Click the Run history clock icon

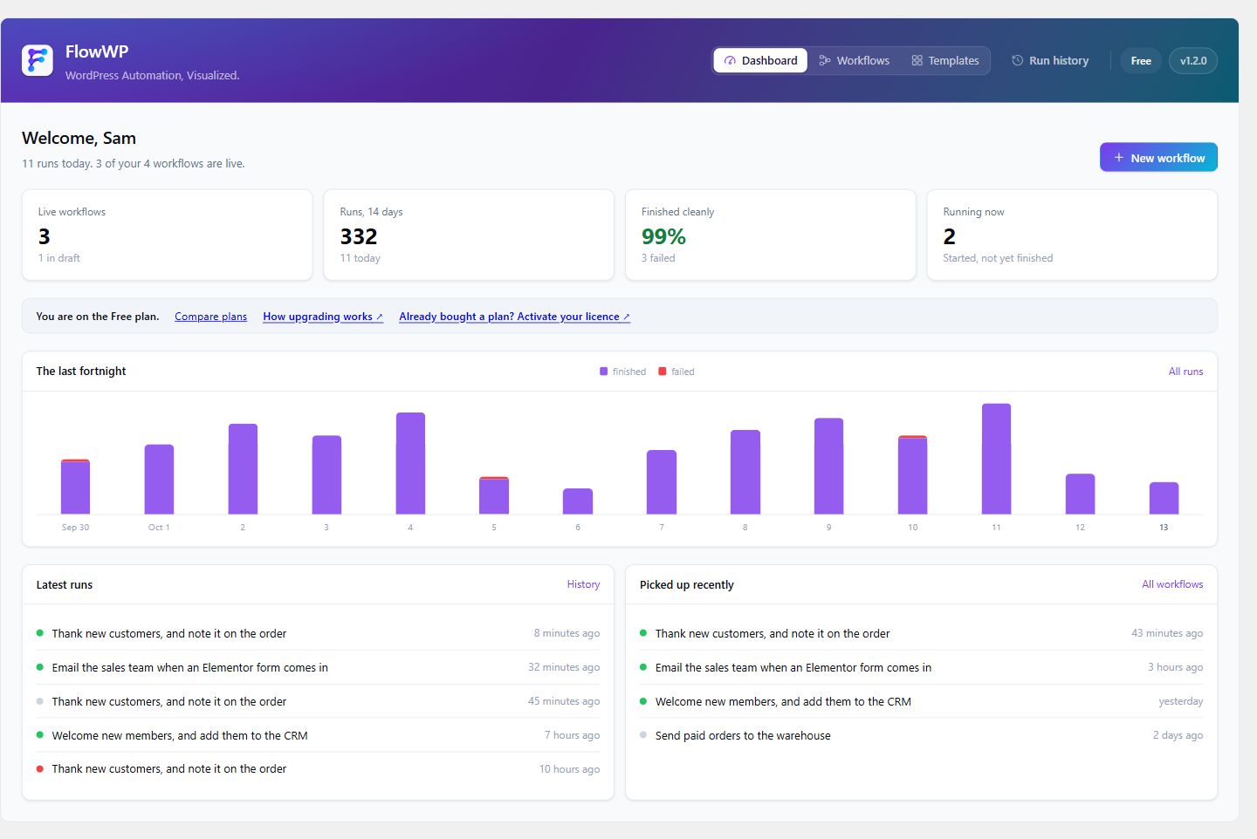[x=1018, y=60]
